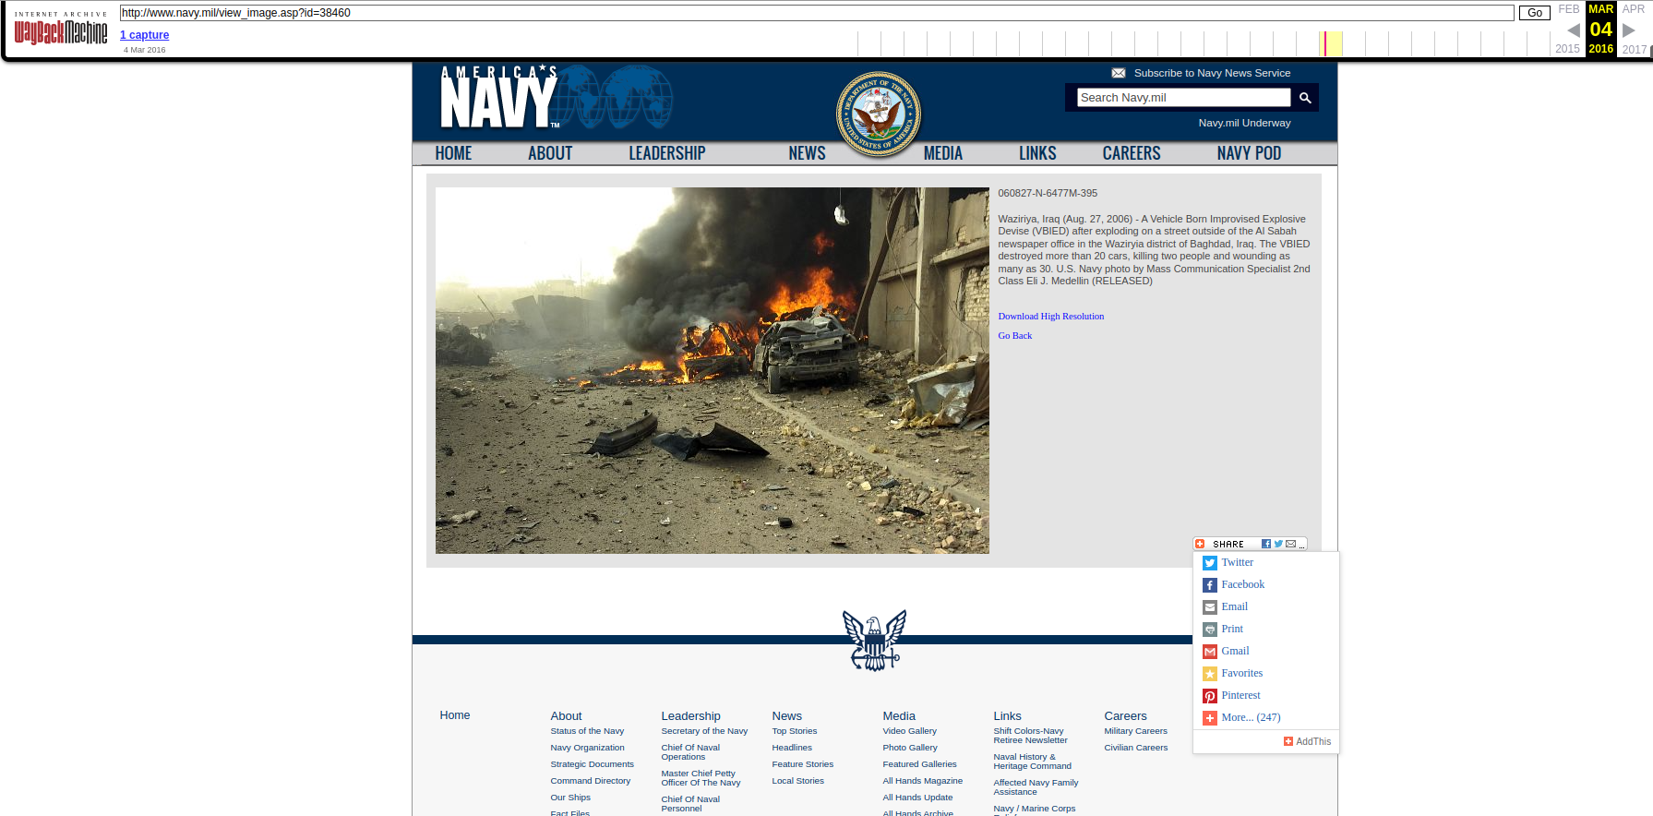Open the MEDIA nav menu
Viewport: 1653px width, 816px height.
[943, 153]
